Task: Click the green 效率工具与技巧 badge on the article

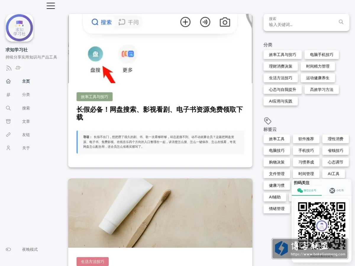Action: point(95,97)
